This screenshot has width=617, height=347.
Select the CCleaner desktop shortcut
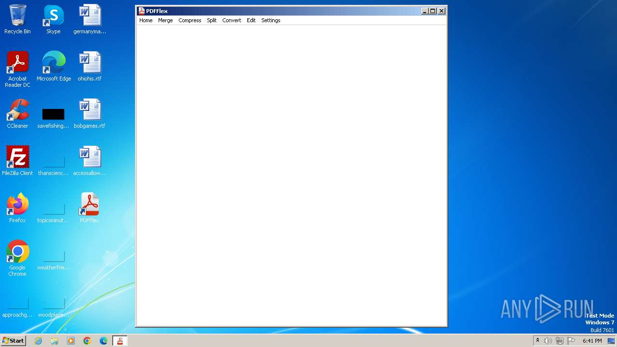(17, 114)
